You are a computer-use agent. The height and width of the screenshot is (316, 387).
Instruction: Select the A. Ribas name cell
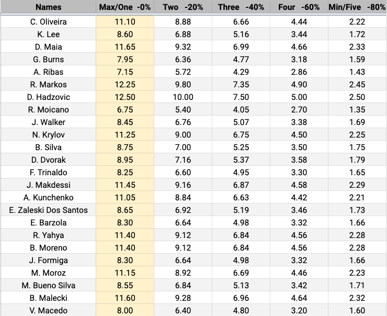coord(48,72)
